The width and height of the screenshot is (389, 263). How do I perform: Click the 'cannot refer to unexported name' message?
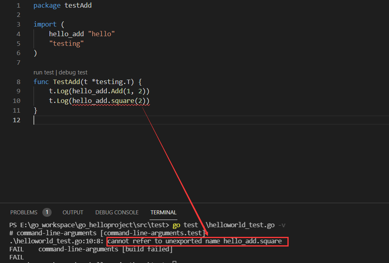[x=164, y=241]
